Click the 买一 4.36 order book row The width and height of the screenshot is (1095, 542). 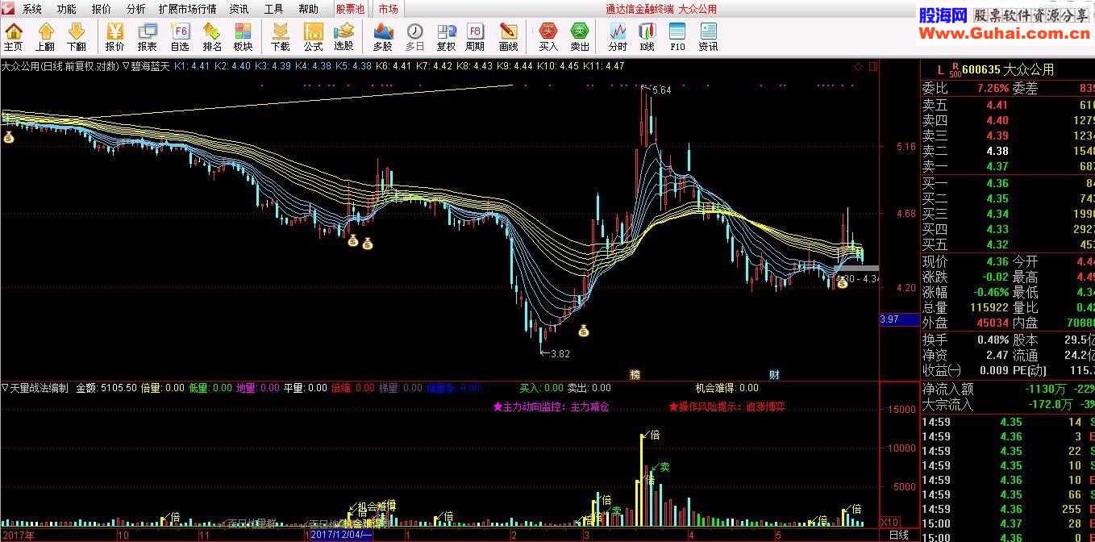point(1008,183)
